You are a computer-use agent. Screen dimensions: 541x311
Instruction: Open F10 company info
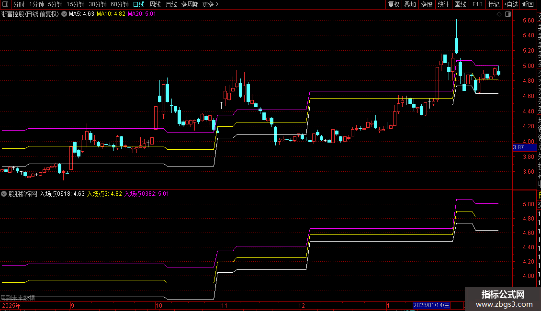coord(477,4)
